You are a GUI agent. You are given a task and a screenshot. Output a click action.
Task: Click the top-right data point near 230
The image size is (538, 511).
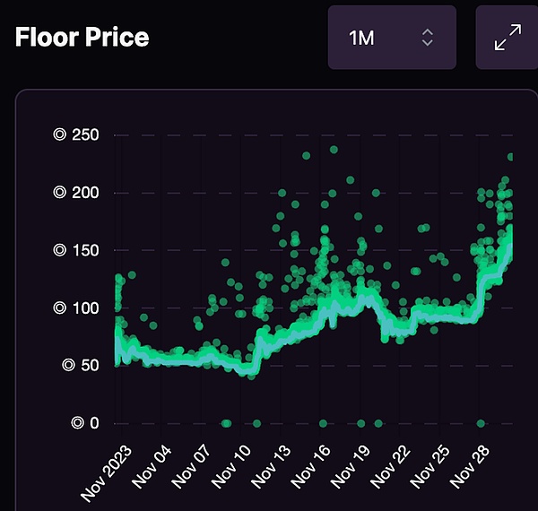pyautogui.click(x=511, y=157)
